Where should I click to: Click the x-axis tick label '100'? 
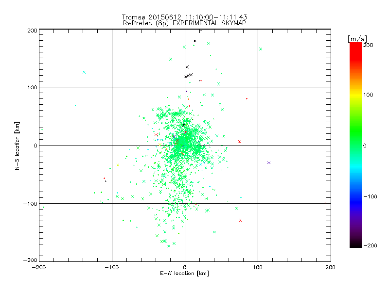(x=258, y=267)
